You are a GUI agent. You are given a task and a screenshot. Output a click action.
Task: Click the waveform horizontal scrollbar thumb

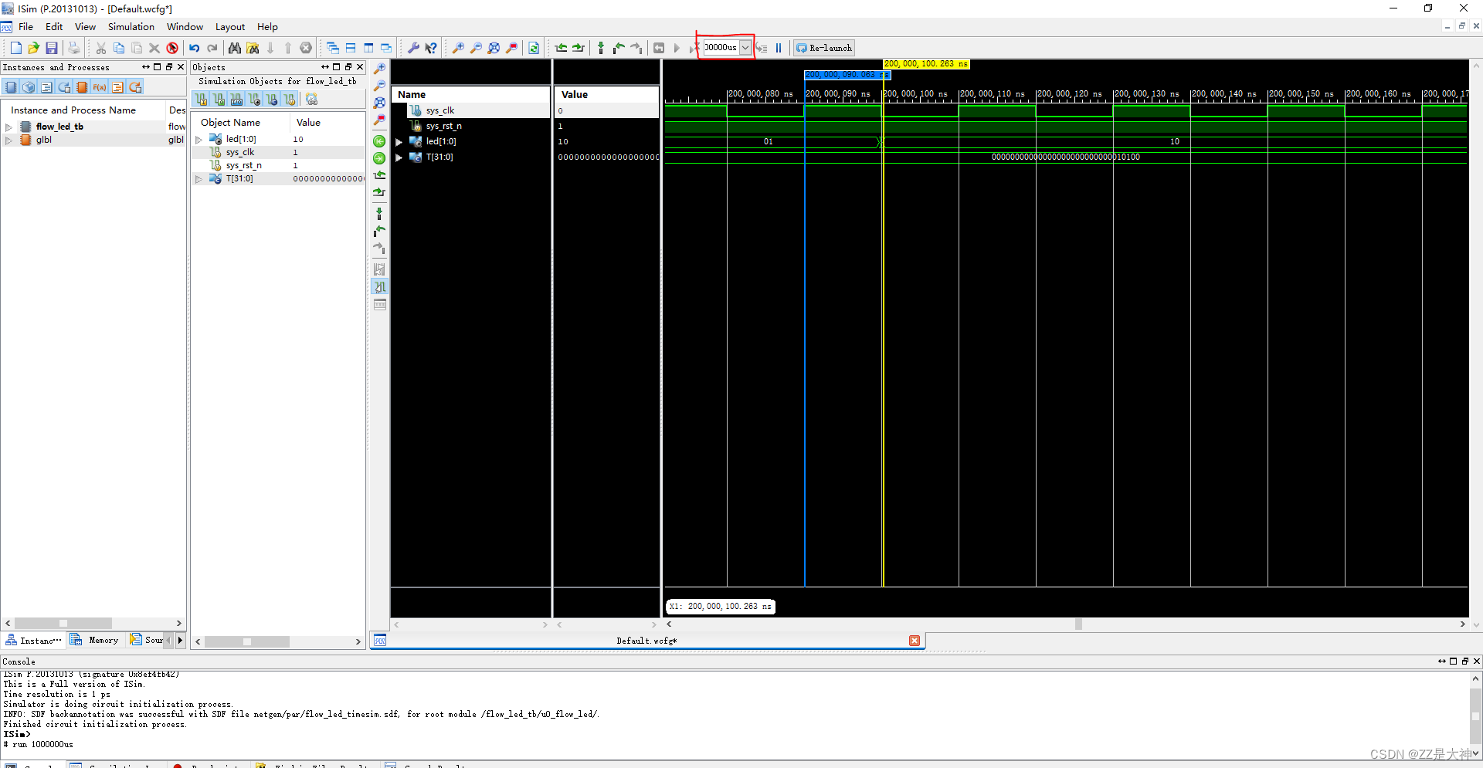click(1078, 624)
